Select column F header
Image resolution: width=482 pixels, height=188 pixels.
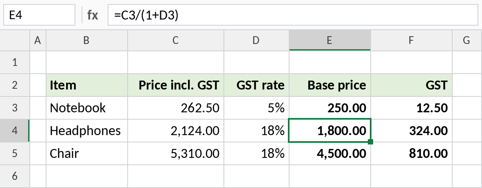pyautogui.click(x=411, y=40)
